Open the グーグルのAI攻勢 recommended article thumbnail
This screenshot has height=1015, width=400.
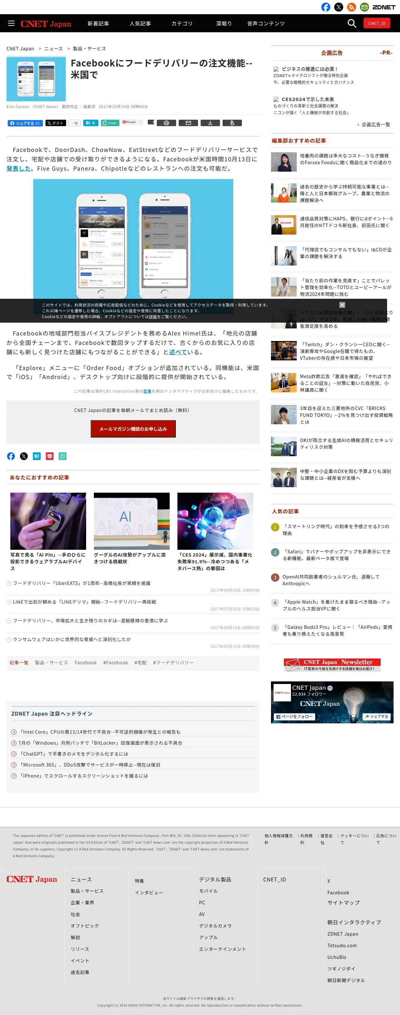(132, 521)
